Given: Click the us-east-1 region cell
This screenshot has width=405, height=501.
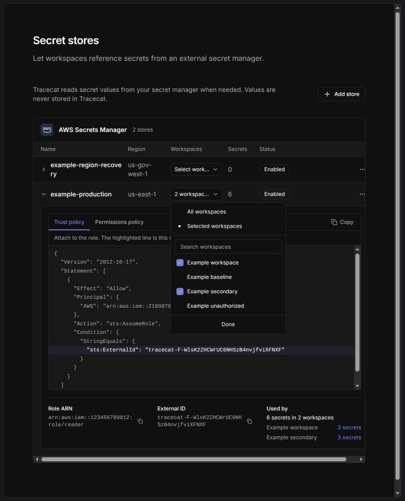Looking at the screenshot, I should click(142, 194).
